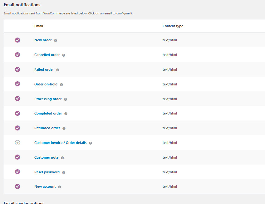265x204 pixels.
Task: Click the help tip icon beside Completed order
Action: (x=66, y=114)
